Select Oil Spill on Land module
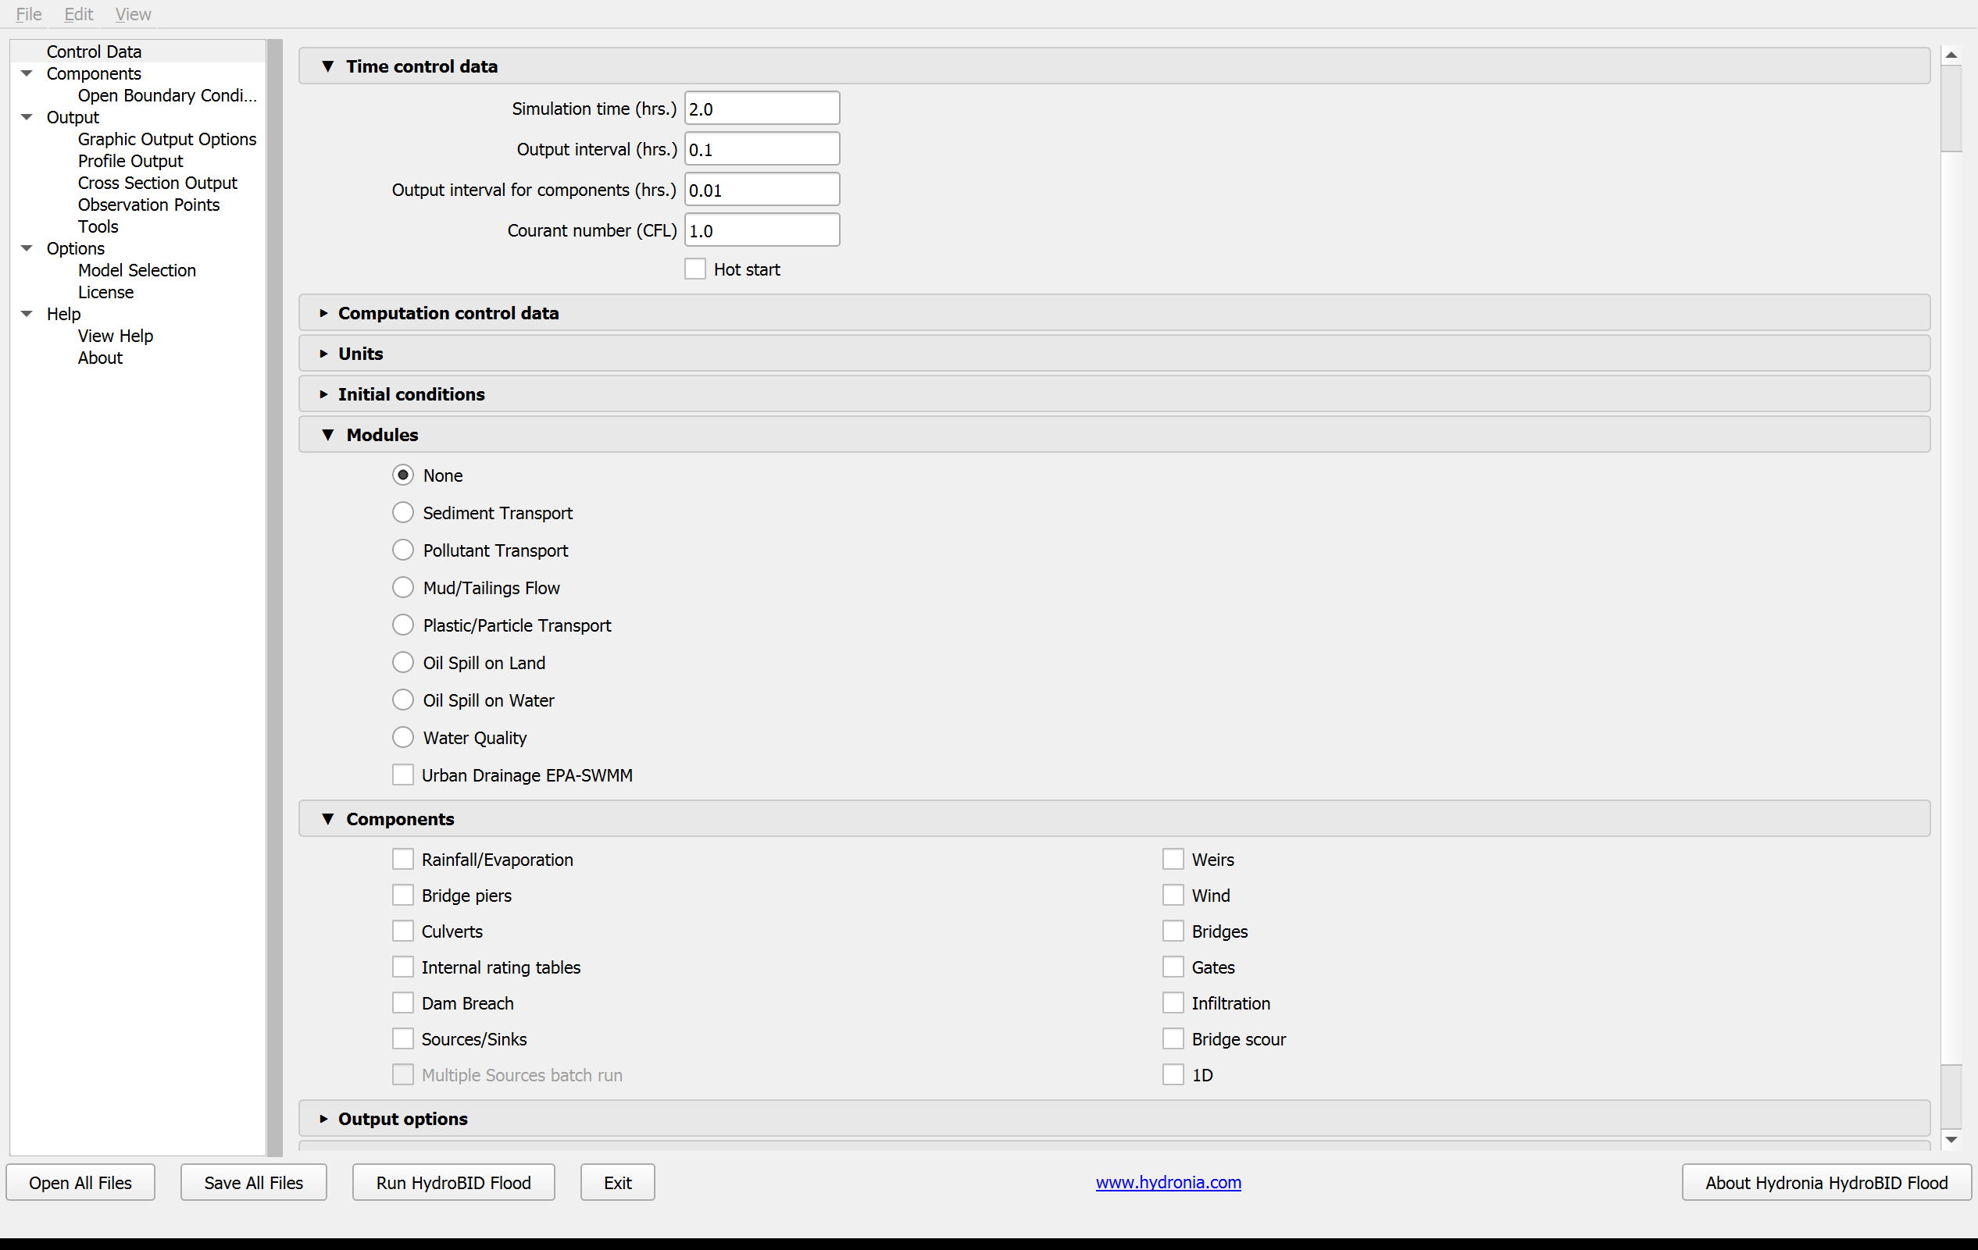The width and height of the screenshot is (1978, 1250). tap(402, 662)
